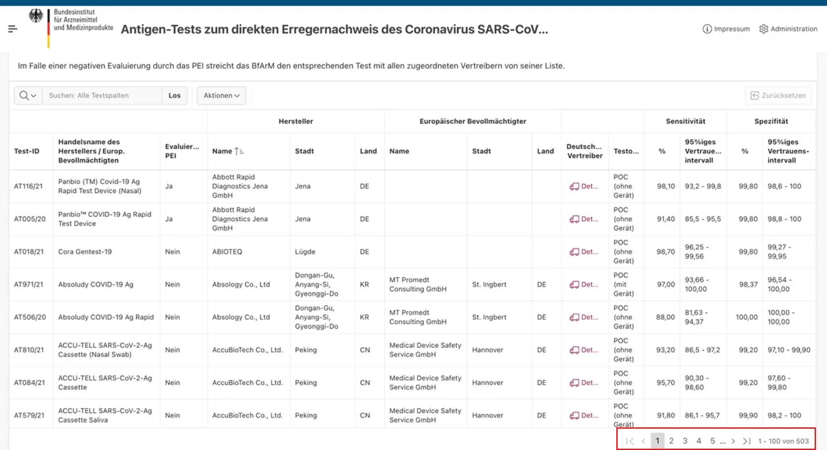Image resolution: width=827 pixels, height=450 pixels.
Task: Open the hamburger navigation menu
Action: (x=13, y=29)
